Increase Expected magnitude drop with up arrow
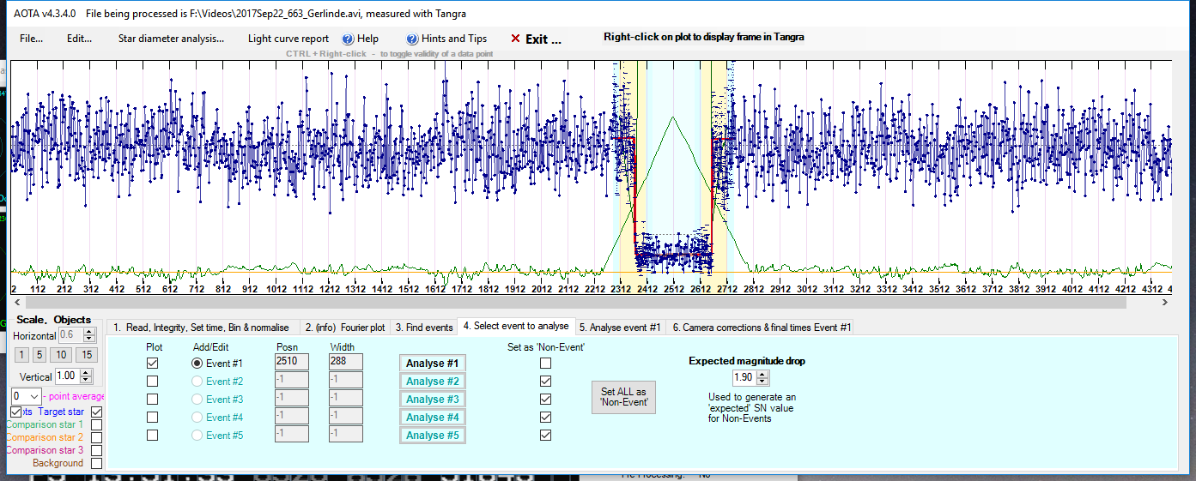Screen dimensions: 1196x481 coord(762,374)
